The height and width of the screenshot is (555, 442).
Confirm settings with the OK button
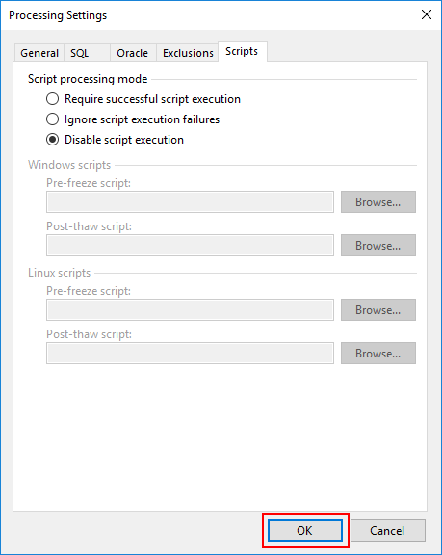[x=305, y=531]
